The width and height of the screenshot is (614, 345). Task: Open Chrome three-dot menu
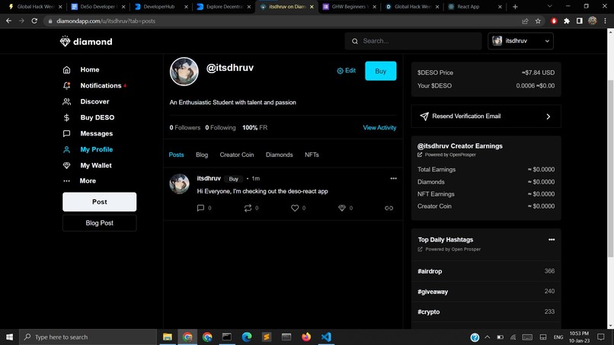(x=606, y=21)
